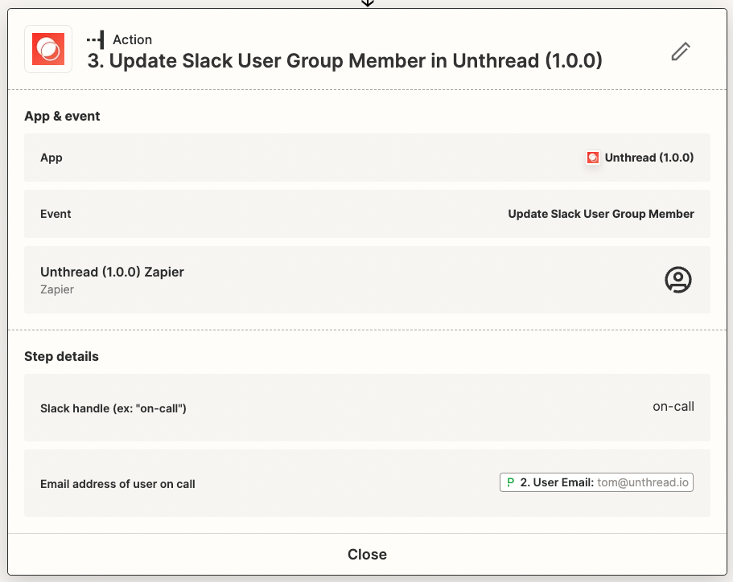Click the App row label
The image size is (733, 582).
pyautogui.click(x=51, y=158)
